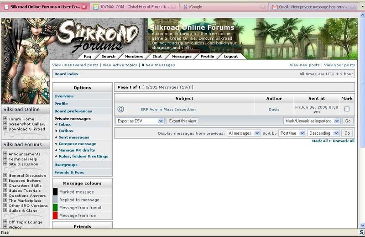Click the S icon in status bar
This screenshot has height=237, width=365.
coord(361,232)
